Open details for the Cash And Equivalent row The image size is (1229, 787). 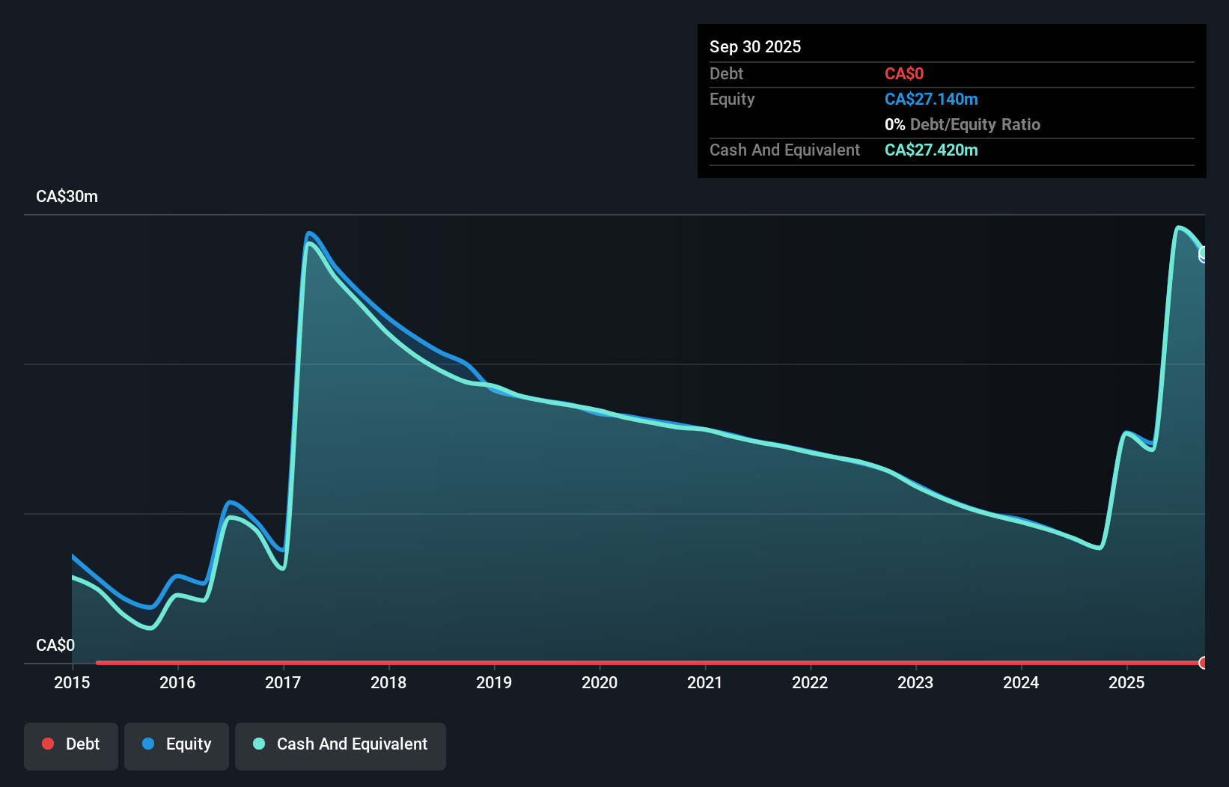point(784,150)
